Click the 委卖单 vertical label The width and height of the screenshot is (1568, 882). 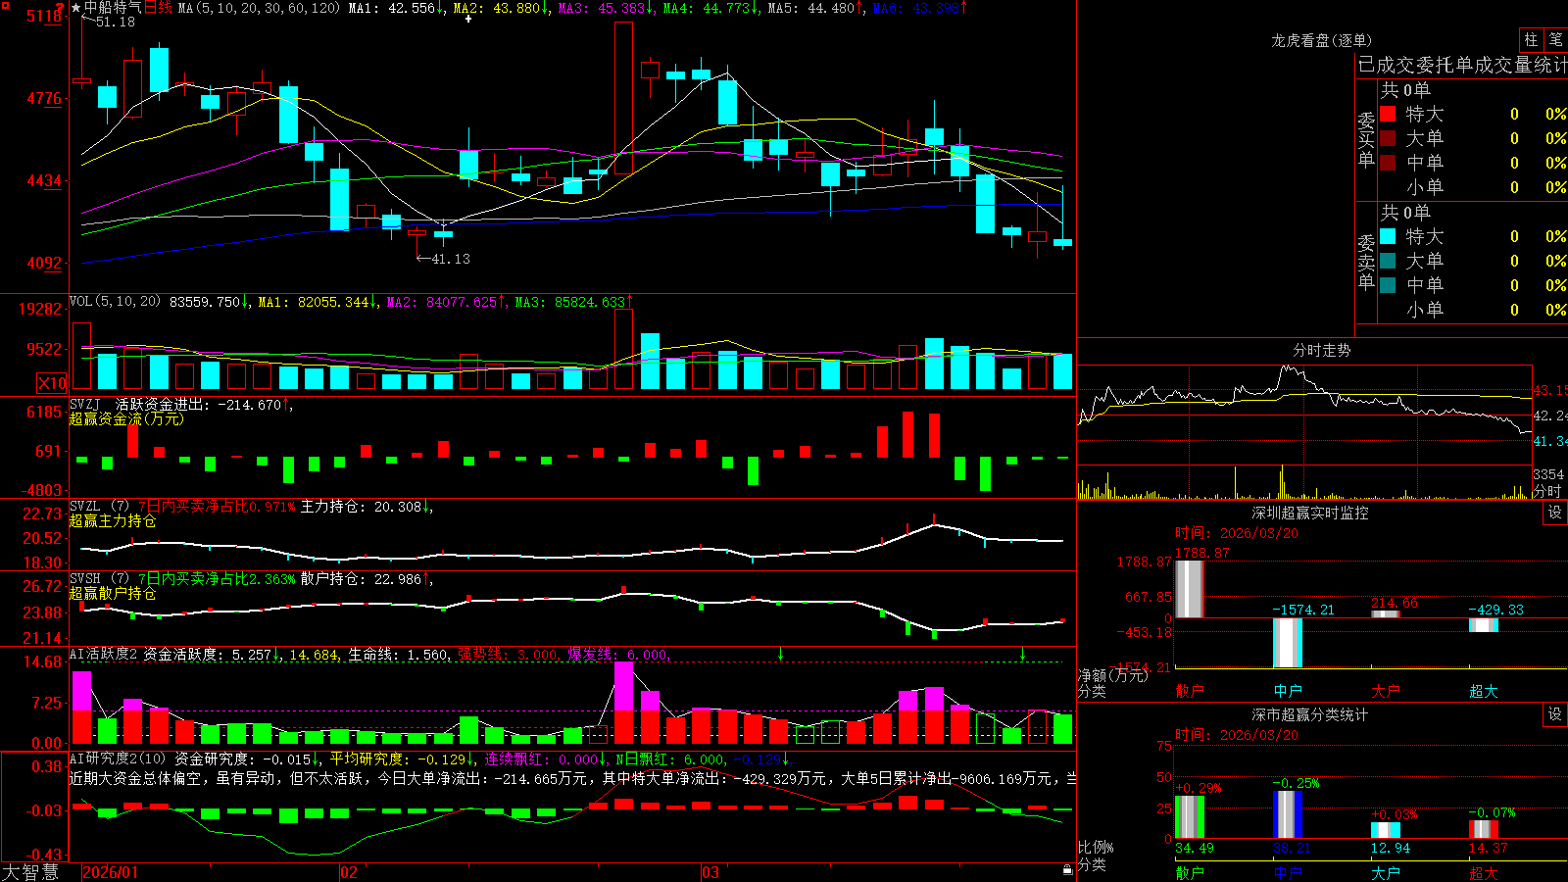coord(1366,262)
